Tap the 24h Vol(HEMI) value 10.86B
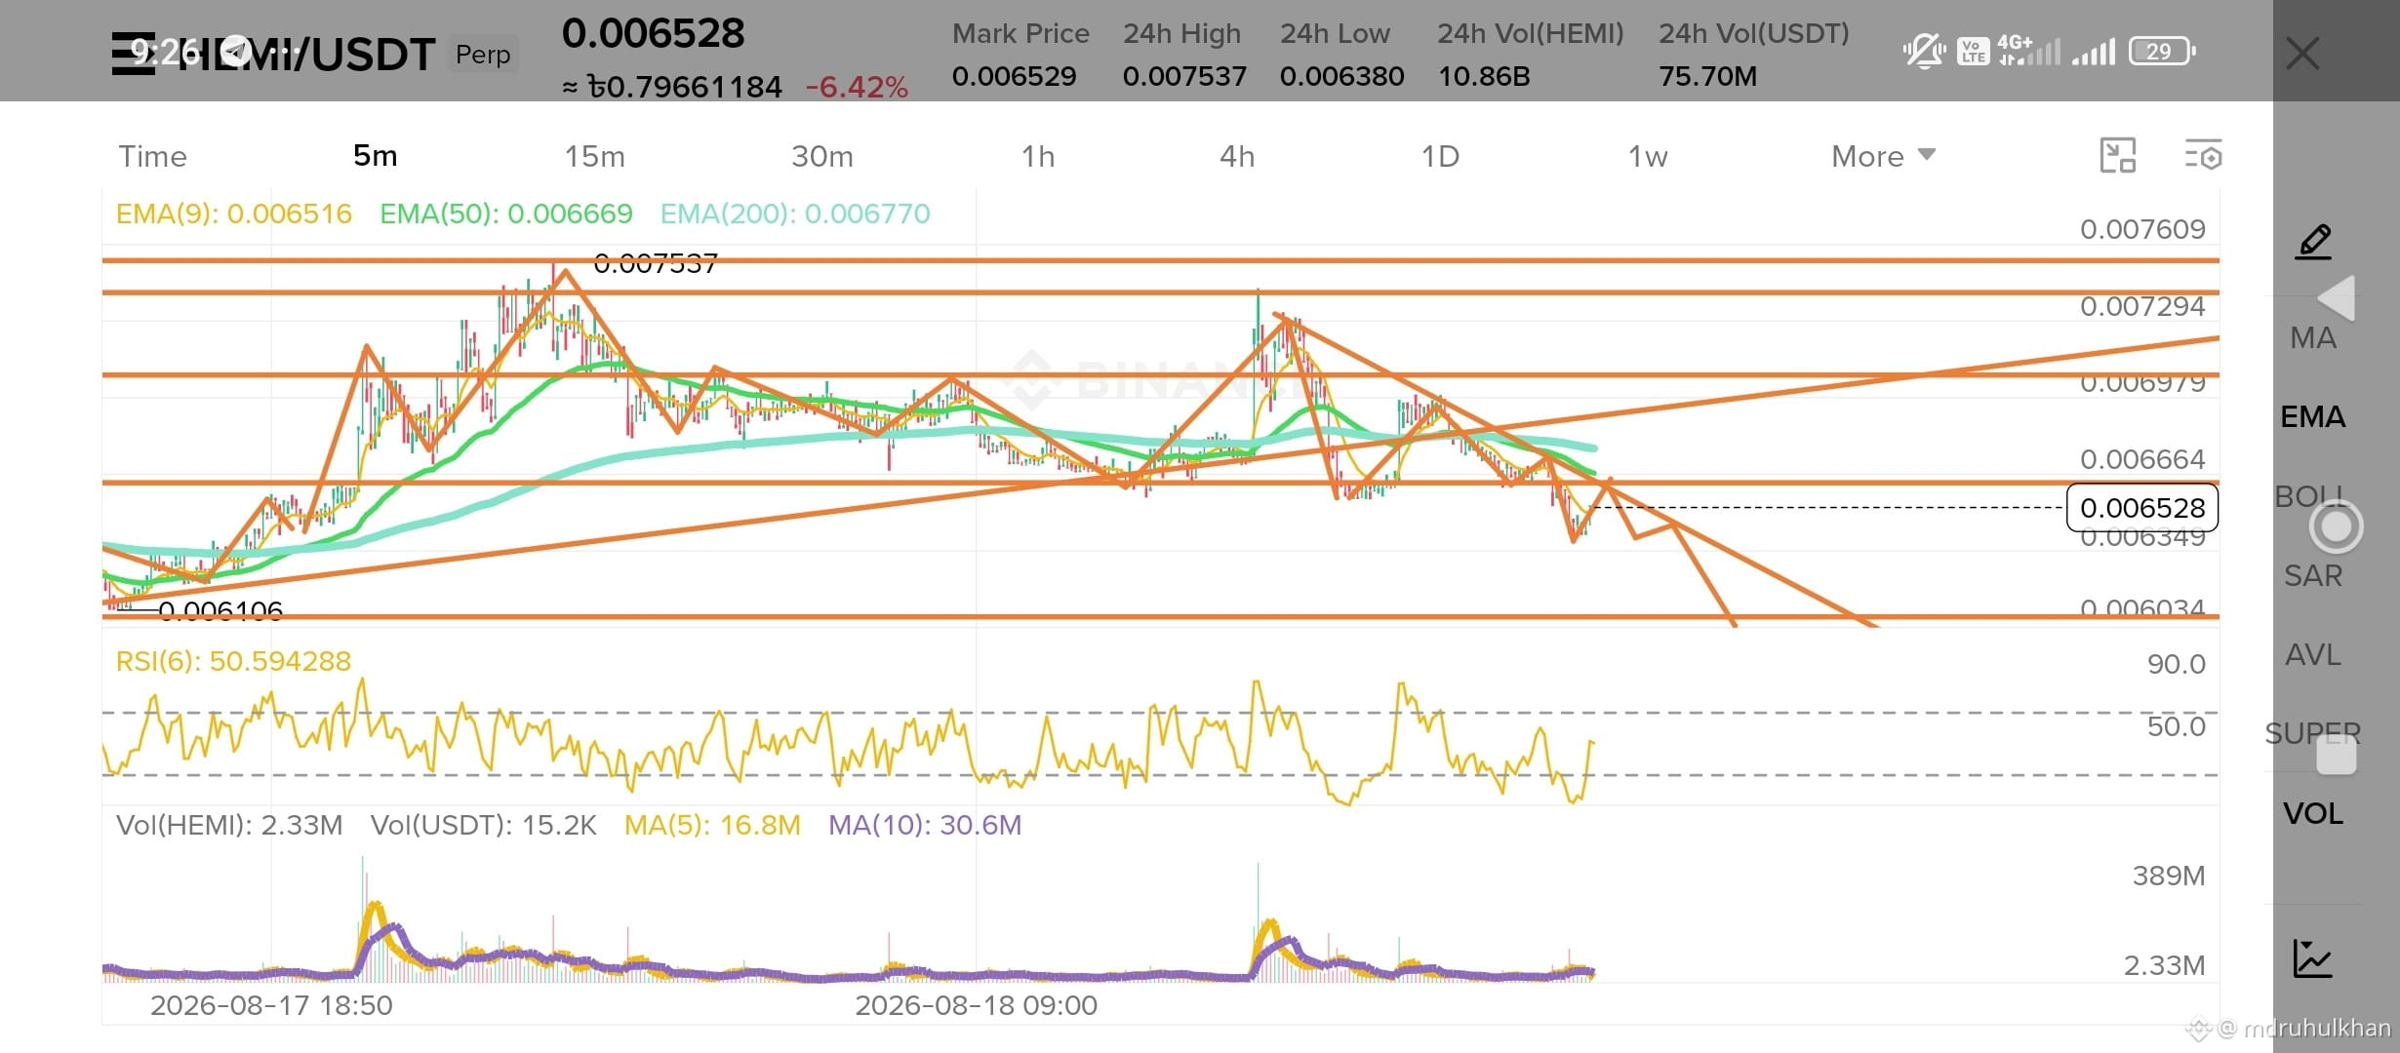 point(1484,76)
